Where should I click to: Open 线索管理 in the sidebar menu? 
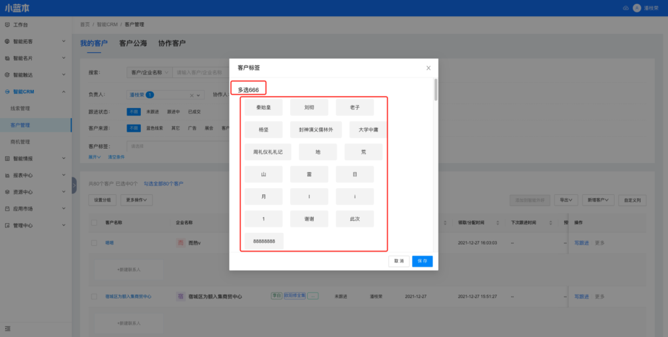21,108
